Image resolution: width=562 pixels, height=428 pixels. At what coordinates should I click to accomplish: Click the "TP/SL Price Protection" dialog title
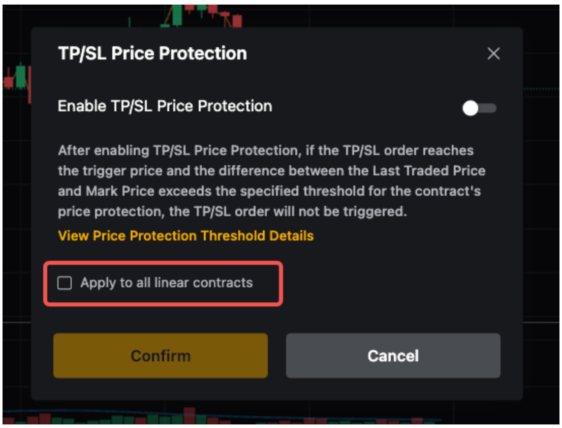(x=152, y=53)
